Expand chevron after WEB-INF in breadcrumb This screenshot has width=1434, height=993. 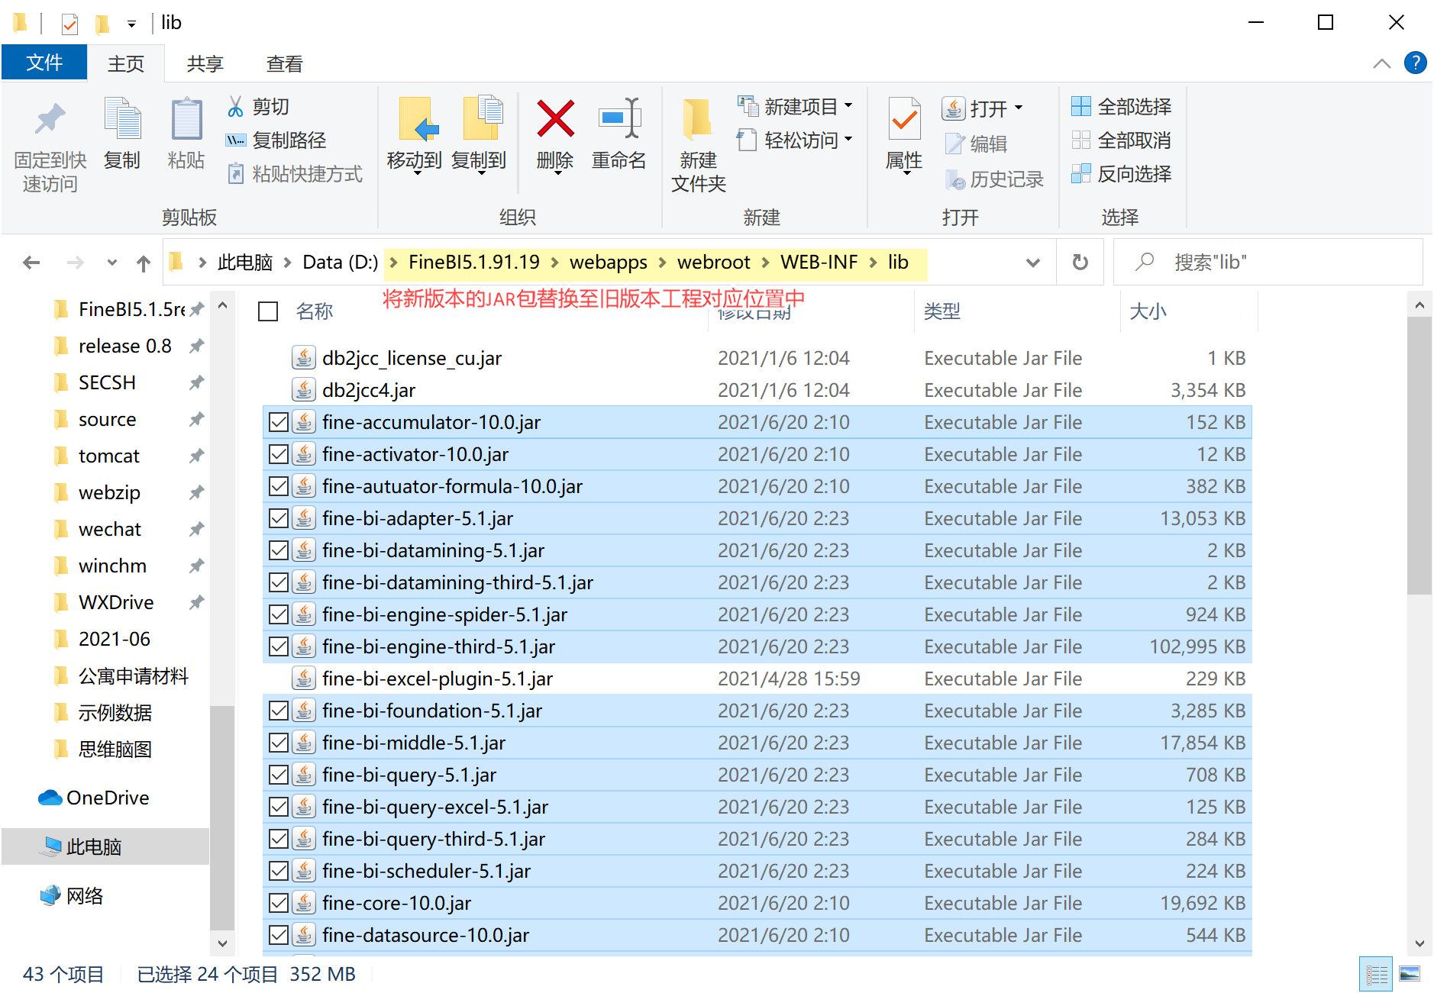click(873, 263)
